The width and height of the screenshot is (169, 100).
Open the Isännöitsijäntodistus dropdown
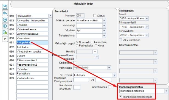pos(166,91)
